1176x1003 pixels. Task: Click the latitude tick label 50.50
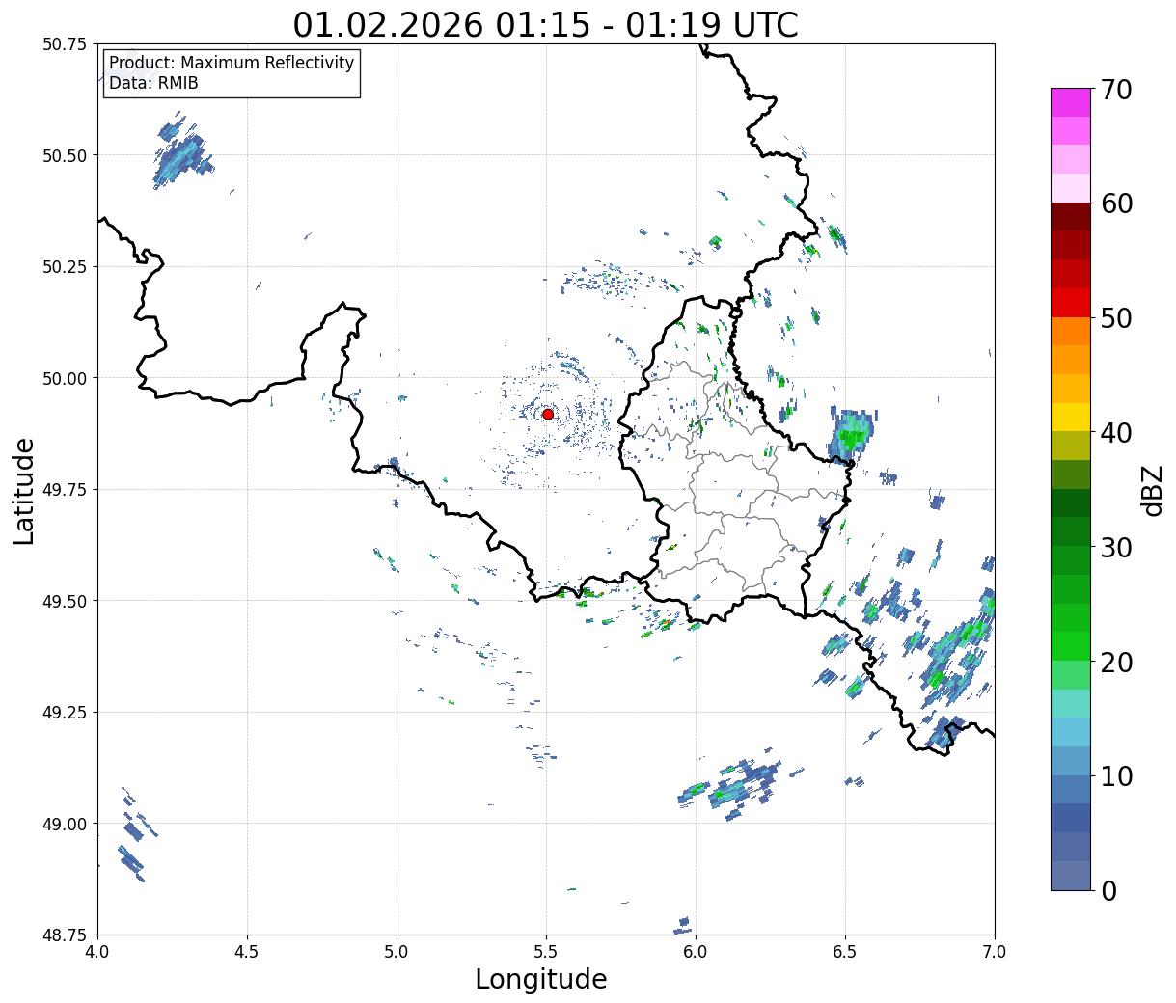point(65,155)
